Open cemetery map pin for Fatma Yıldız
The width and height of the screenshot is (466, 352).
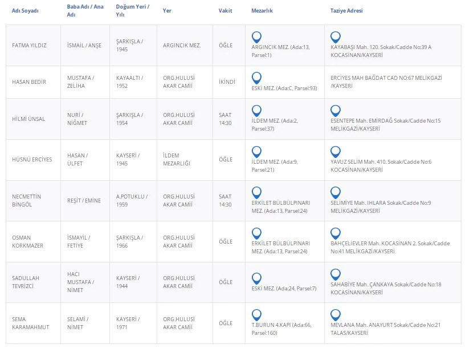tap(256, 37)
